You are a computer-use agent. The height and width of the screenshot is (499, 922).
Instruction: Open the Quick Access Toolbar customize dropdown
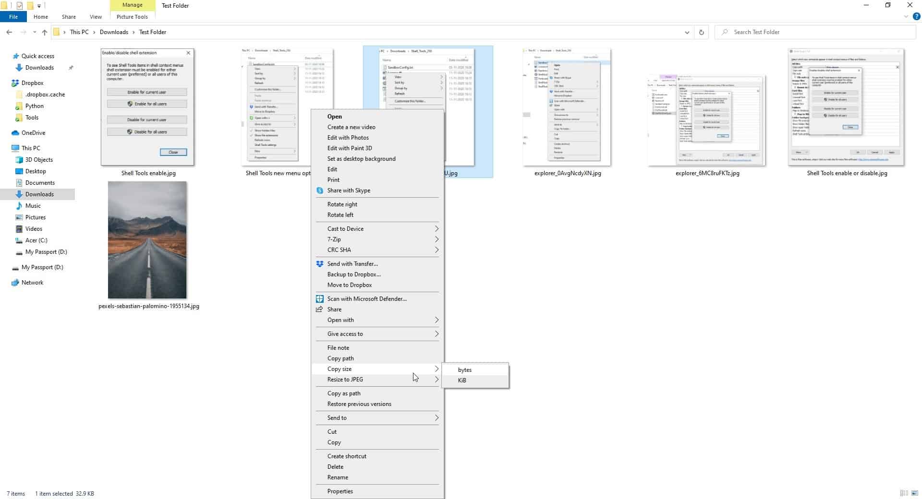coord(38,6)
